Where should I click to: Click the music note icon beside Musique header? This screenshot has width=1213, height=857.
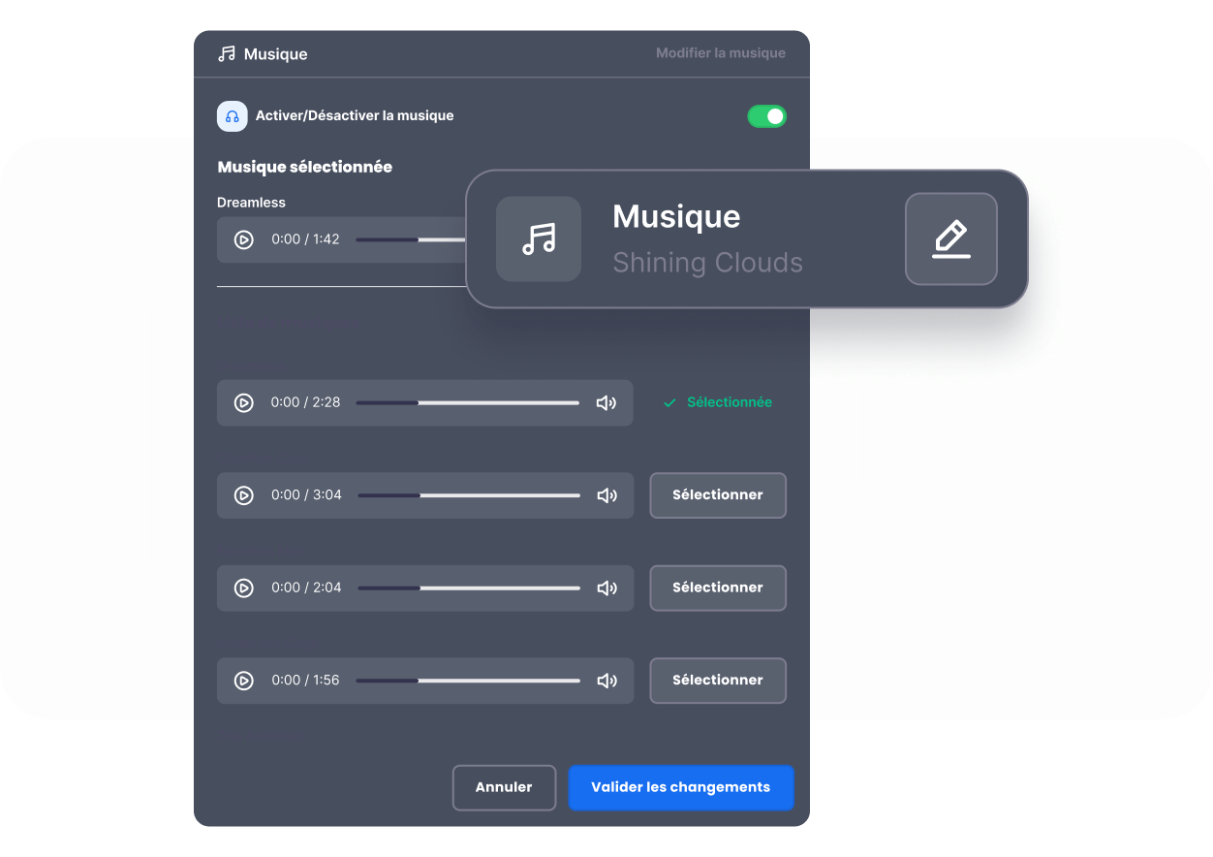(227, 54)
